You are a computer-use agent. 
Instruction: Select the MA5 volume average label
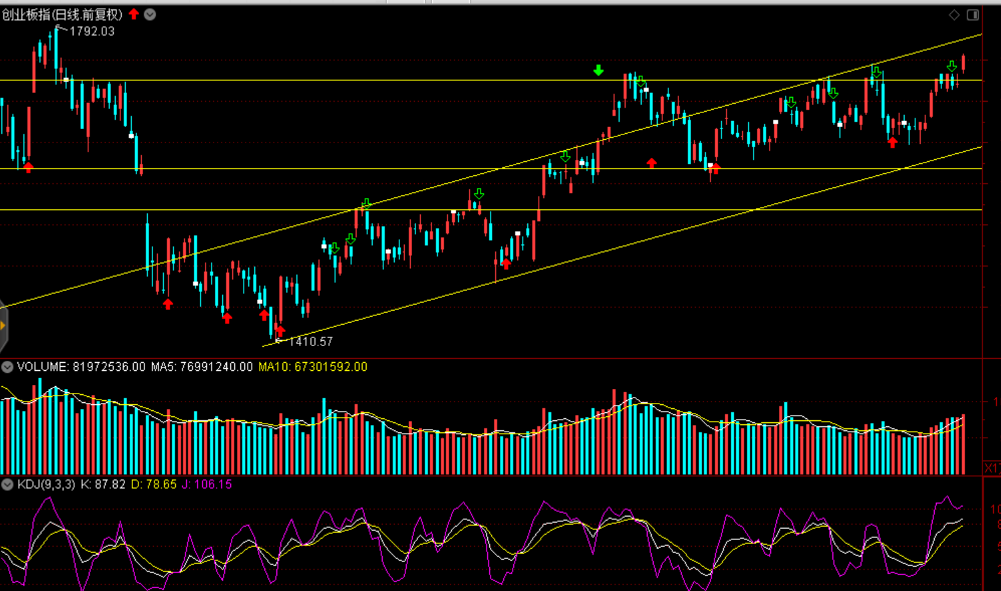point(201,367)
